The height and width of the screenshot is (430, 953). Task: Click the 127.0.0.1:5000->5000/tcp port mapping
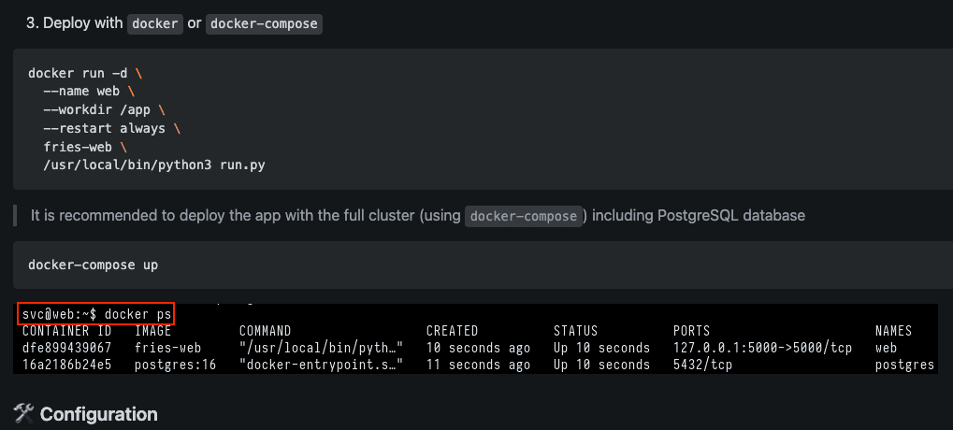(762, 348)
